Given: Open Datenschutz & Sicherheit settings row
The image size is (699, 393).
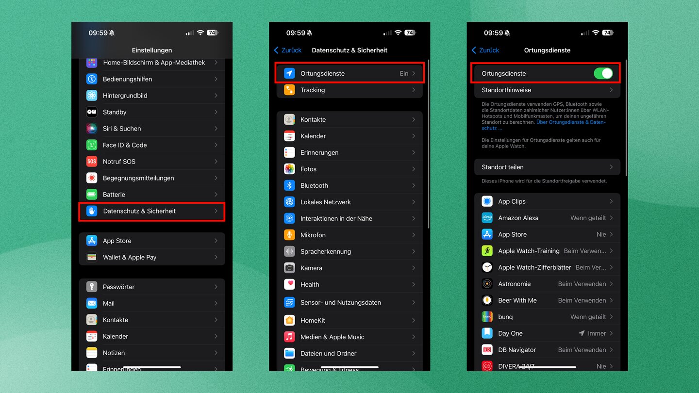Looking at the screenshot, I should pyautogui.click(x=151, y=212).
